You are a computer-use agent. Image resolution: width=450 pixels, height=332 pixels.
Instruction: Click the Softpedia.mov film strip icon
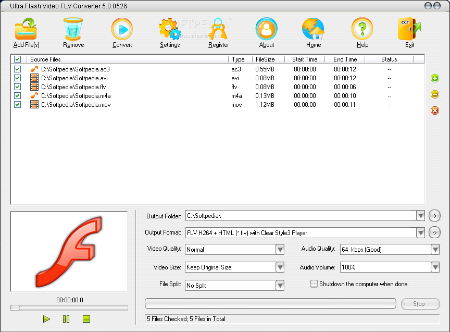[34, 105]
